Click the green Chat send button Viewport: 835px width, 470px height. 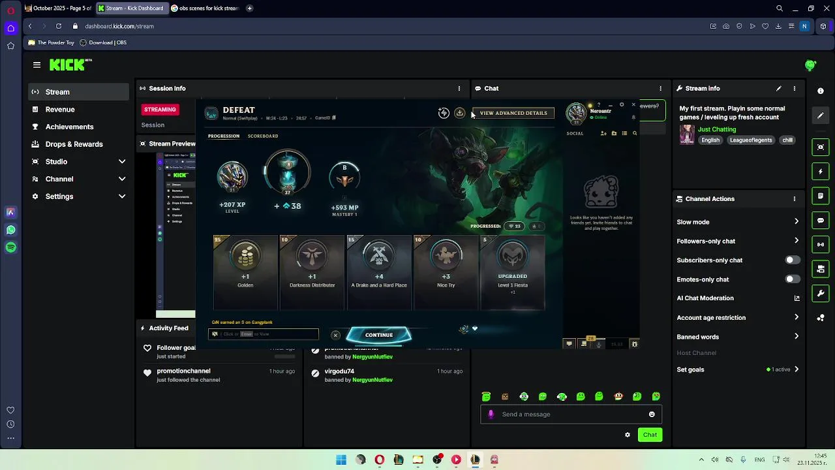(650, 435)
